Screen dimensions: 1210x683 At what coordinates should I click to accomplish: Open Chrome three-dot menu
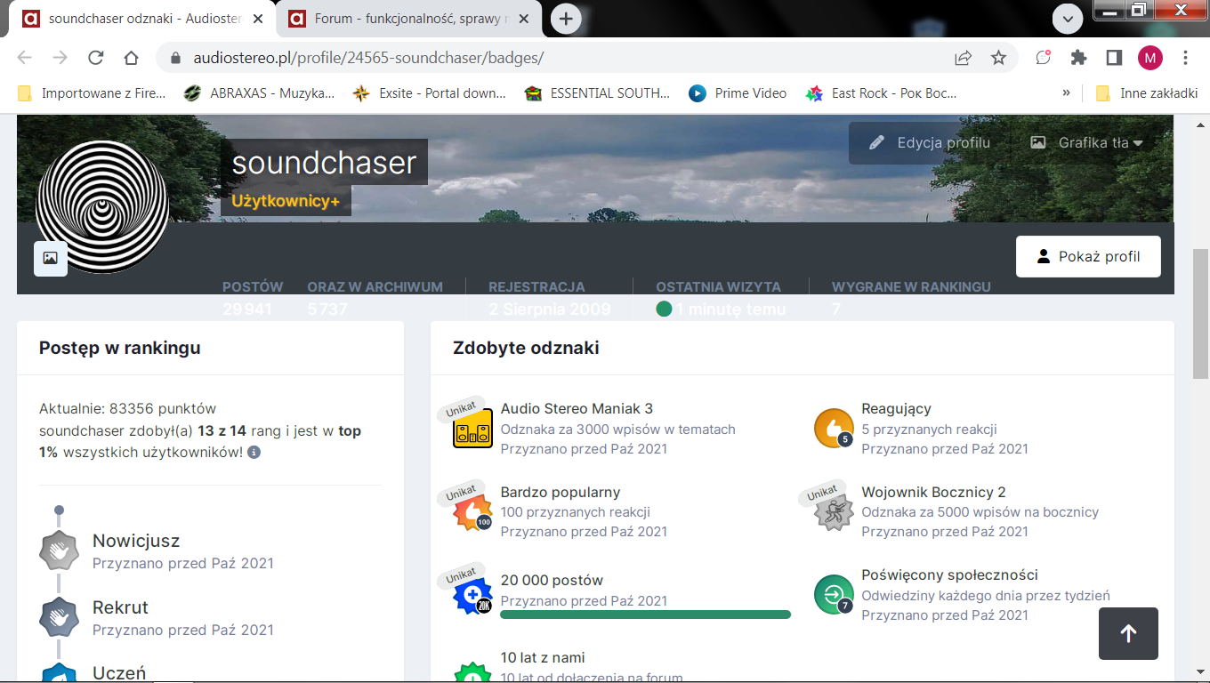pos(1185,58)
